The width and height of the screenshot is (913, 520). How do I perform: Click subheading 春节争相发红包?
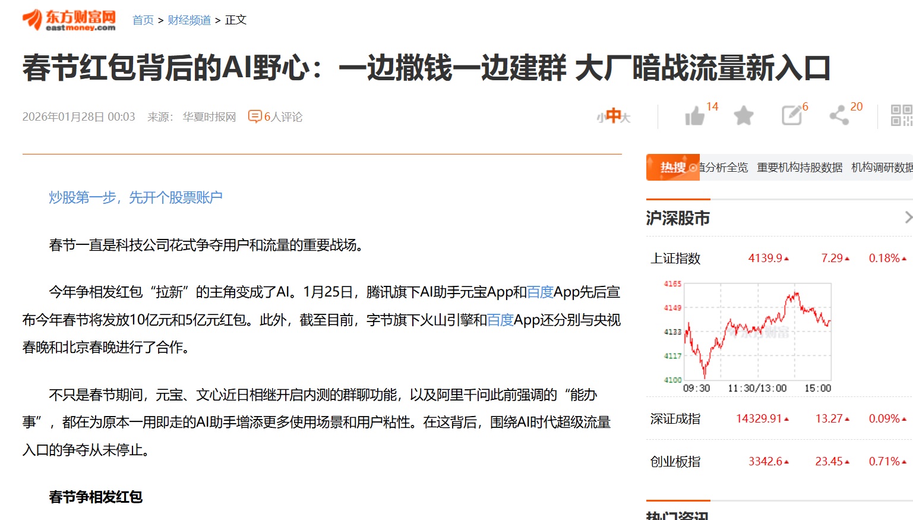pyautogui.click(x=96, y=497)
